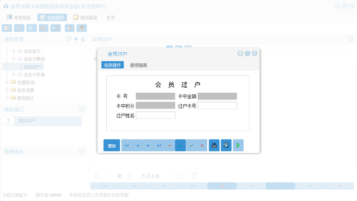Click the 过户姓名 input field
This screenshot has width=357, height=201.
(x=155, y=115)
